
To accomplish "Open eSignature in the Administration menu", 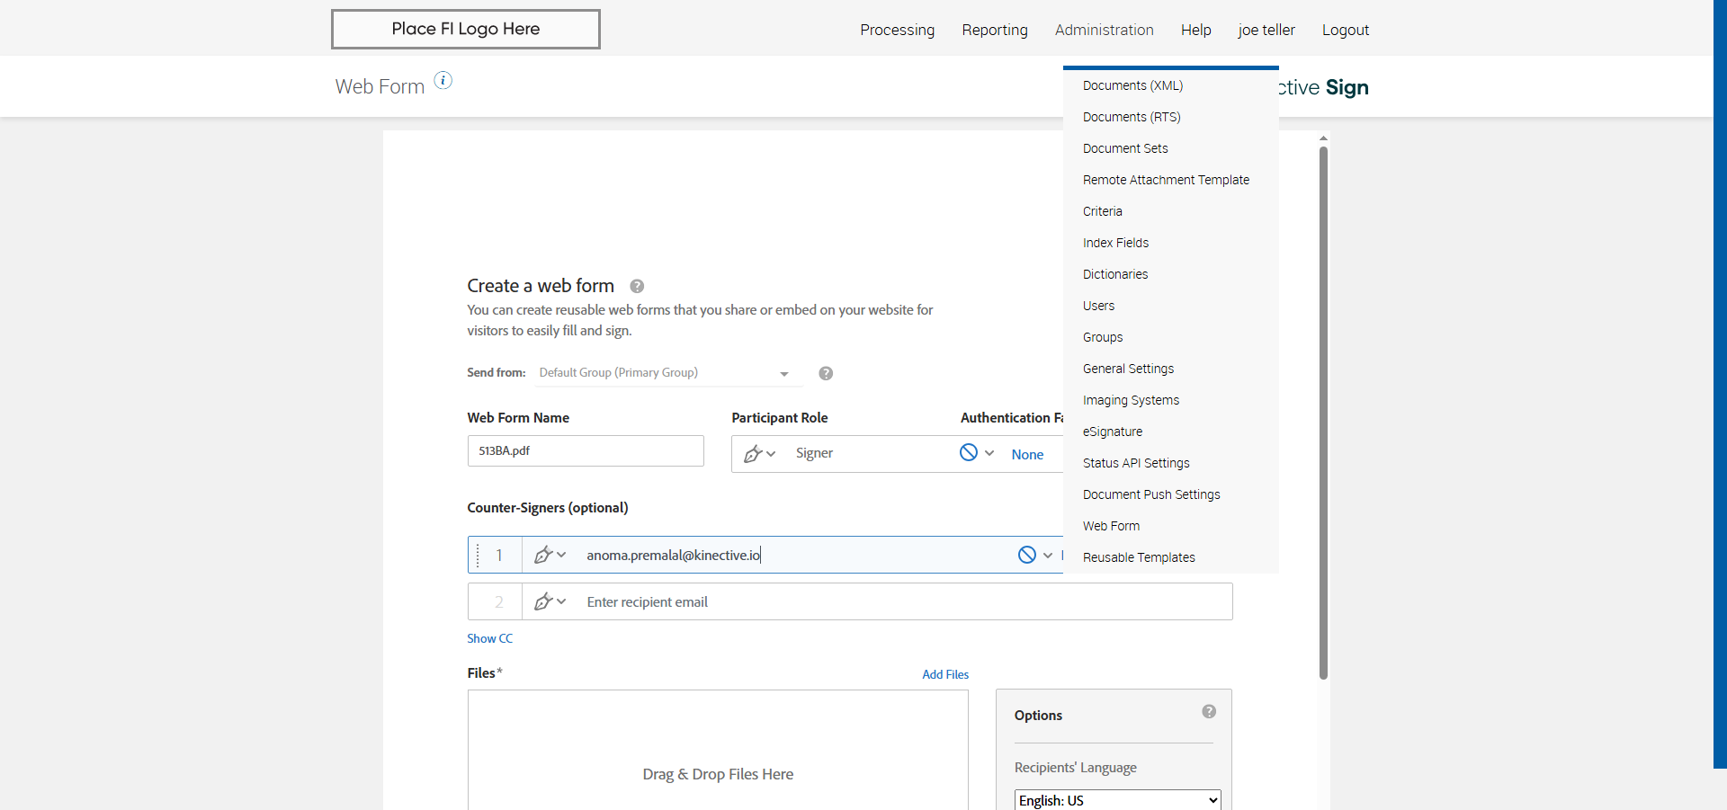I will (1113, 432).
